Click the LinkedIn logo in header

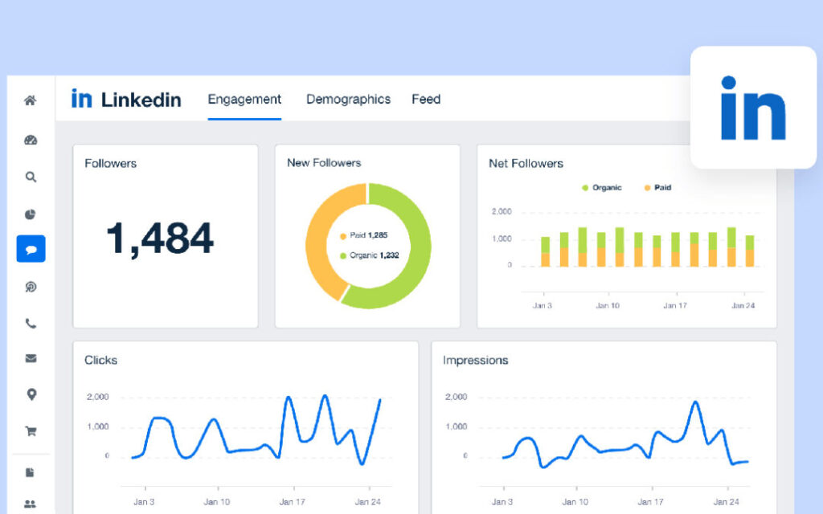tap(126, 100)
